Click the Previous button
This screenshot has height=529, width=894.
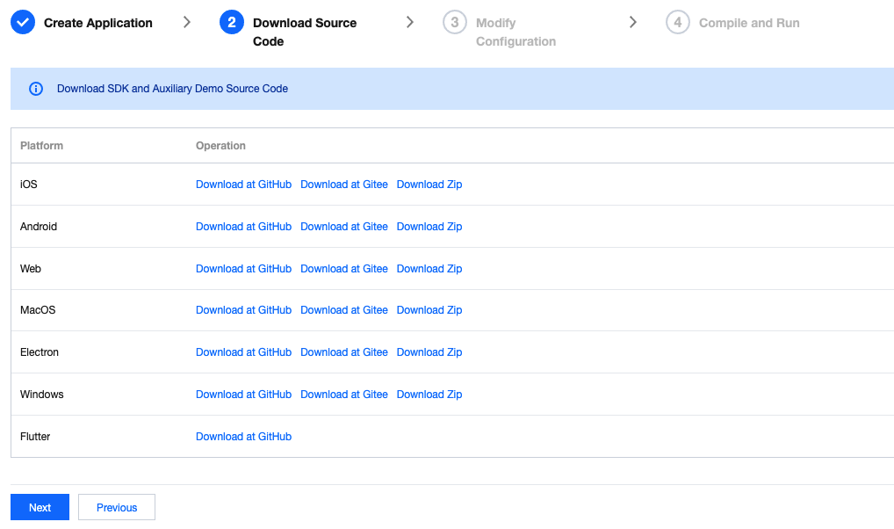(x=116, y=507)
